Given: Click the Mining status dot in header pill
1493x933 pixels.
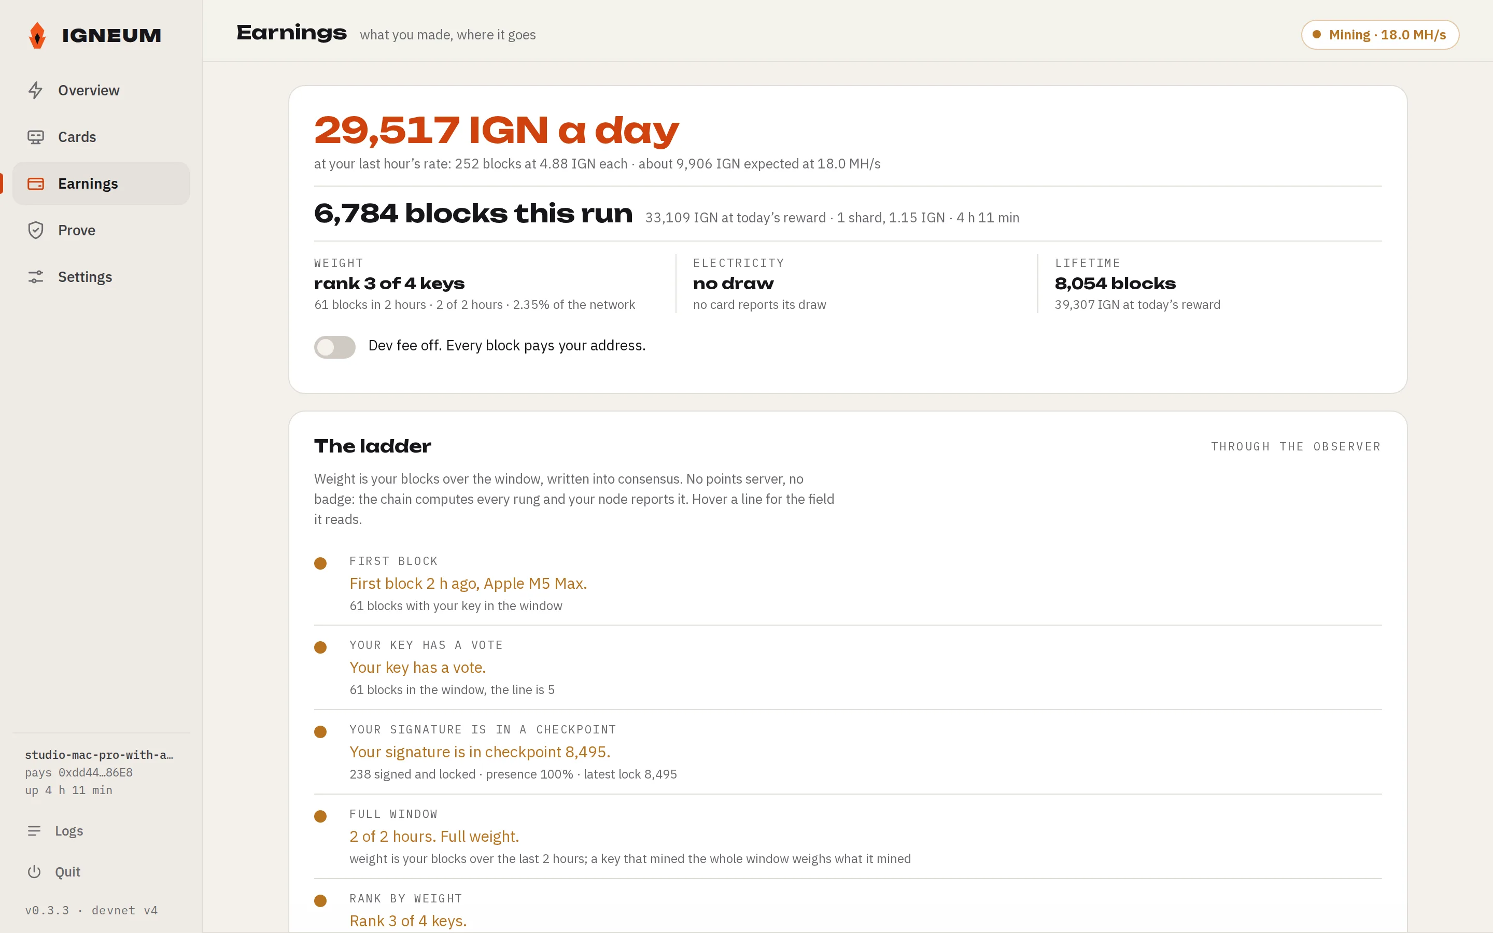Looking at the screenshot, I should [x=1317, y=35].
